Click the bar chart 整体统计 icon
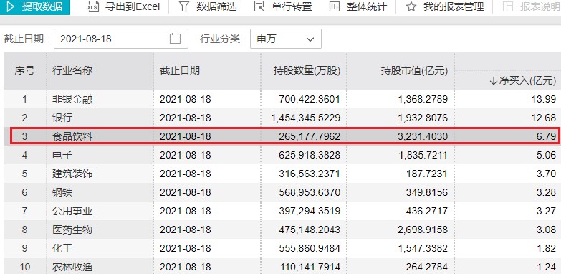561x274 pixels. click(334, 6)
